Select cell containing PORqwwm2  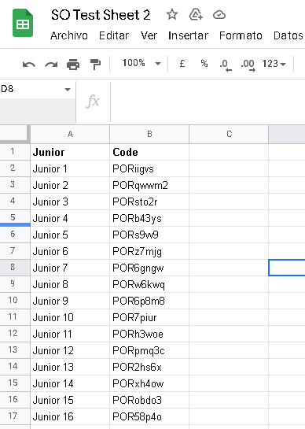pyautogui.click(x=149, y=185)
